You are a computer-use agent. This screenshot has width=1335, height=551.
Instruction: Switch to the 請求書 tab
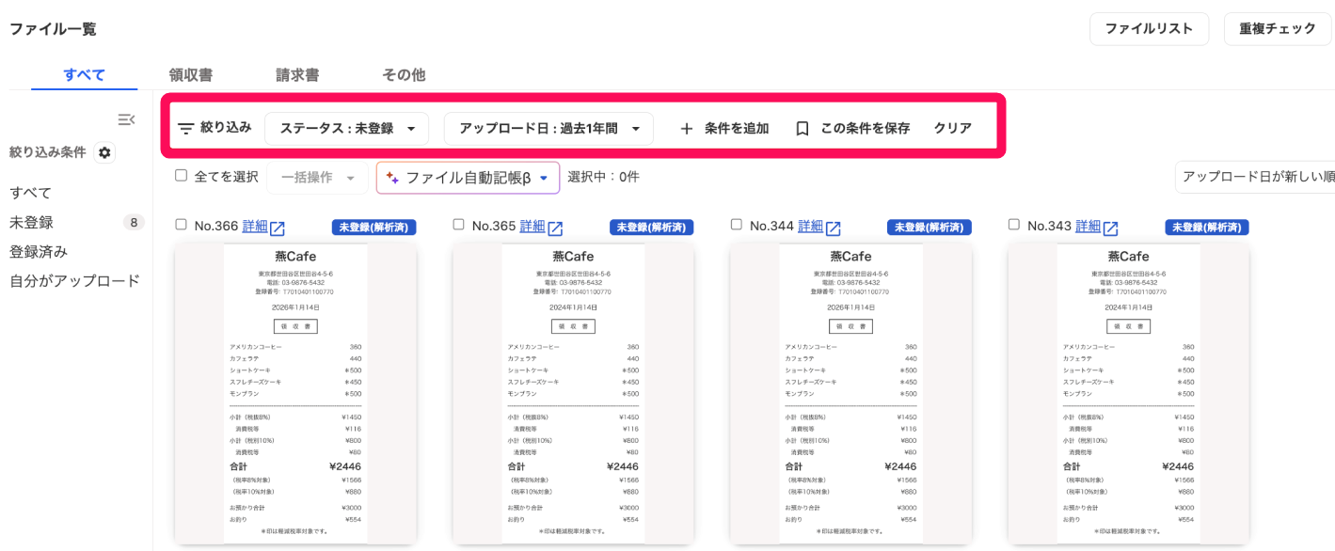click(x=297, y=75)
